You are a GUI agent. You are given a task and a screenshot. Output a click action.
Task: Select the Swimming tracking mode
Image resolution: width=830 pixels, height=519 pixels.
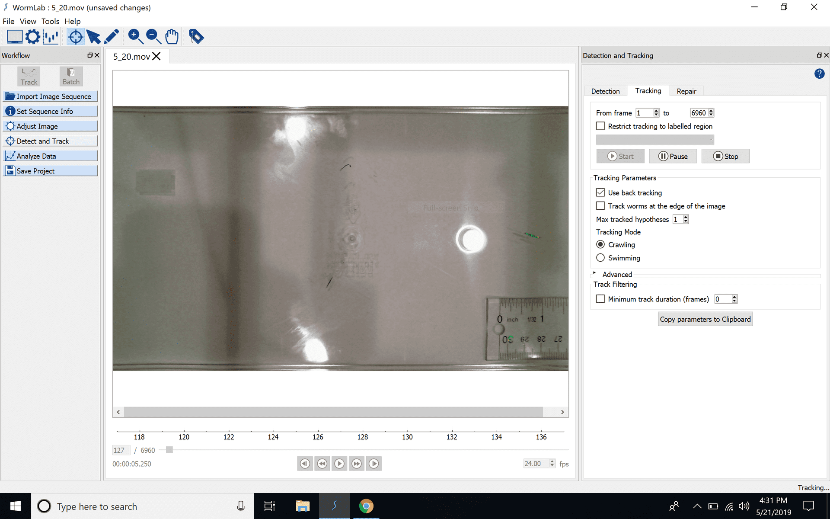600,258
